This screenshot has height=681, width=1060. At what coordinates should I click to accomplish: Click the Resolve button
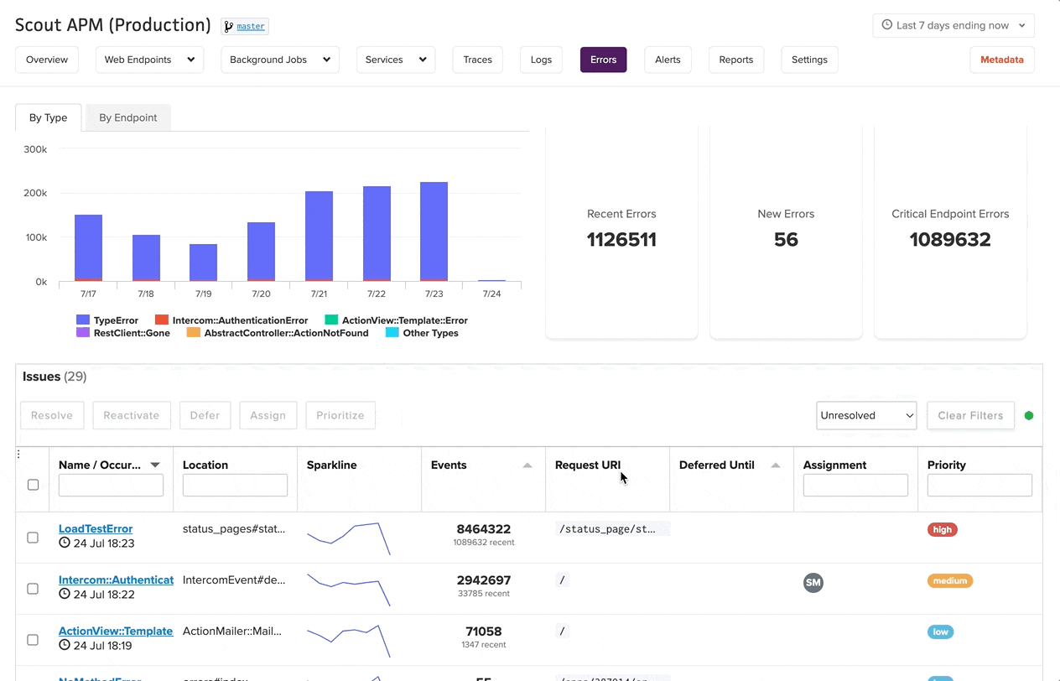coord(52,415)
